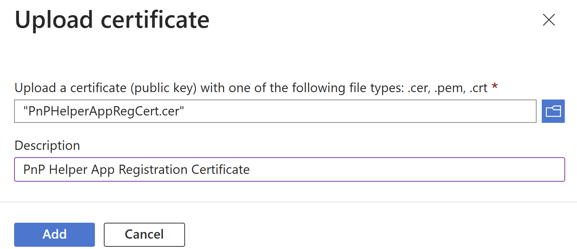The image size is (577, 249).
Task: Cancel the certificate upload
Action: click(144, 234)
